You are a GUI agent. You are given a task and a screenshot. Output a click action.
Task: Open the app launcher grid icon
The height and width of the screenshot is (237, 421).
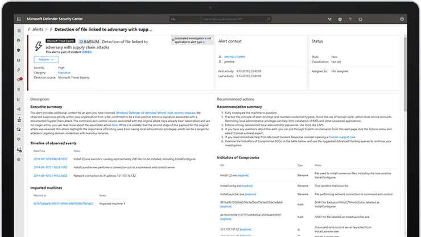pyautogui.click(x=19, y=19)
